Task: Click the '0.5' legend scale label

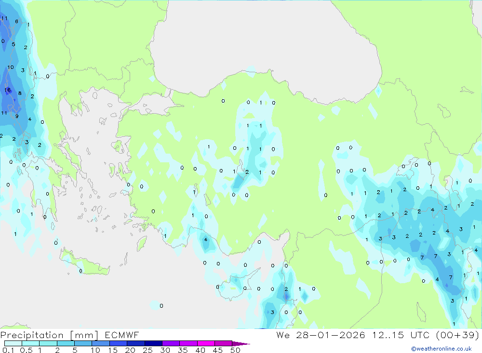Action: (26, 350)
